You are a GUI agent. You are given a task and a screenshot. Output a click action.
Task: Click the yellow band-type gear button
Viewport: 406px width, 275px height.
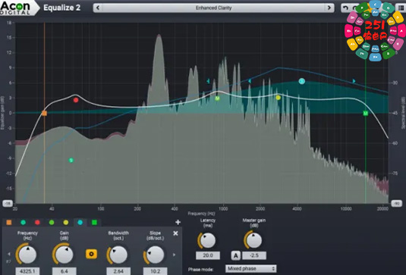click(91, 254)
